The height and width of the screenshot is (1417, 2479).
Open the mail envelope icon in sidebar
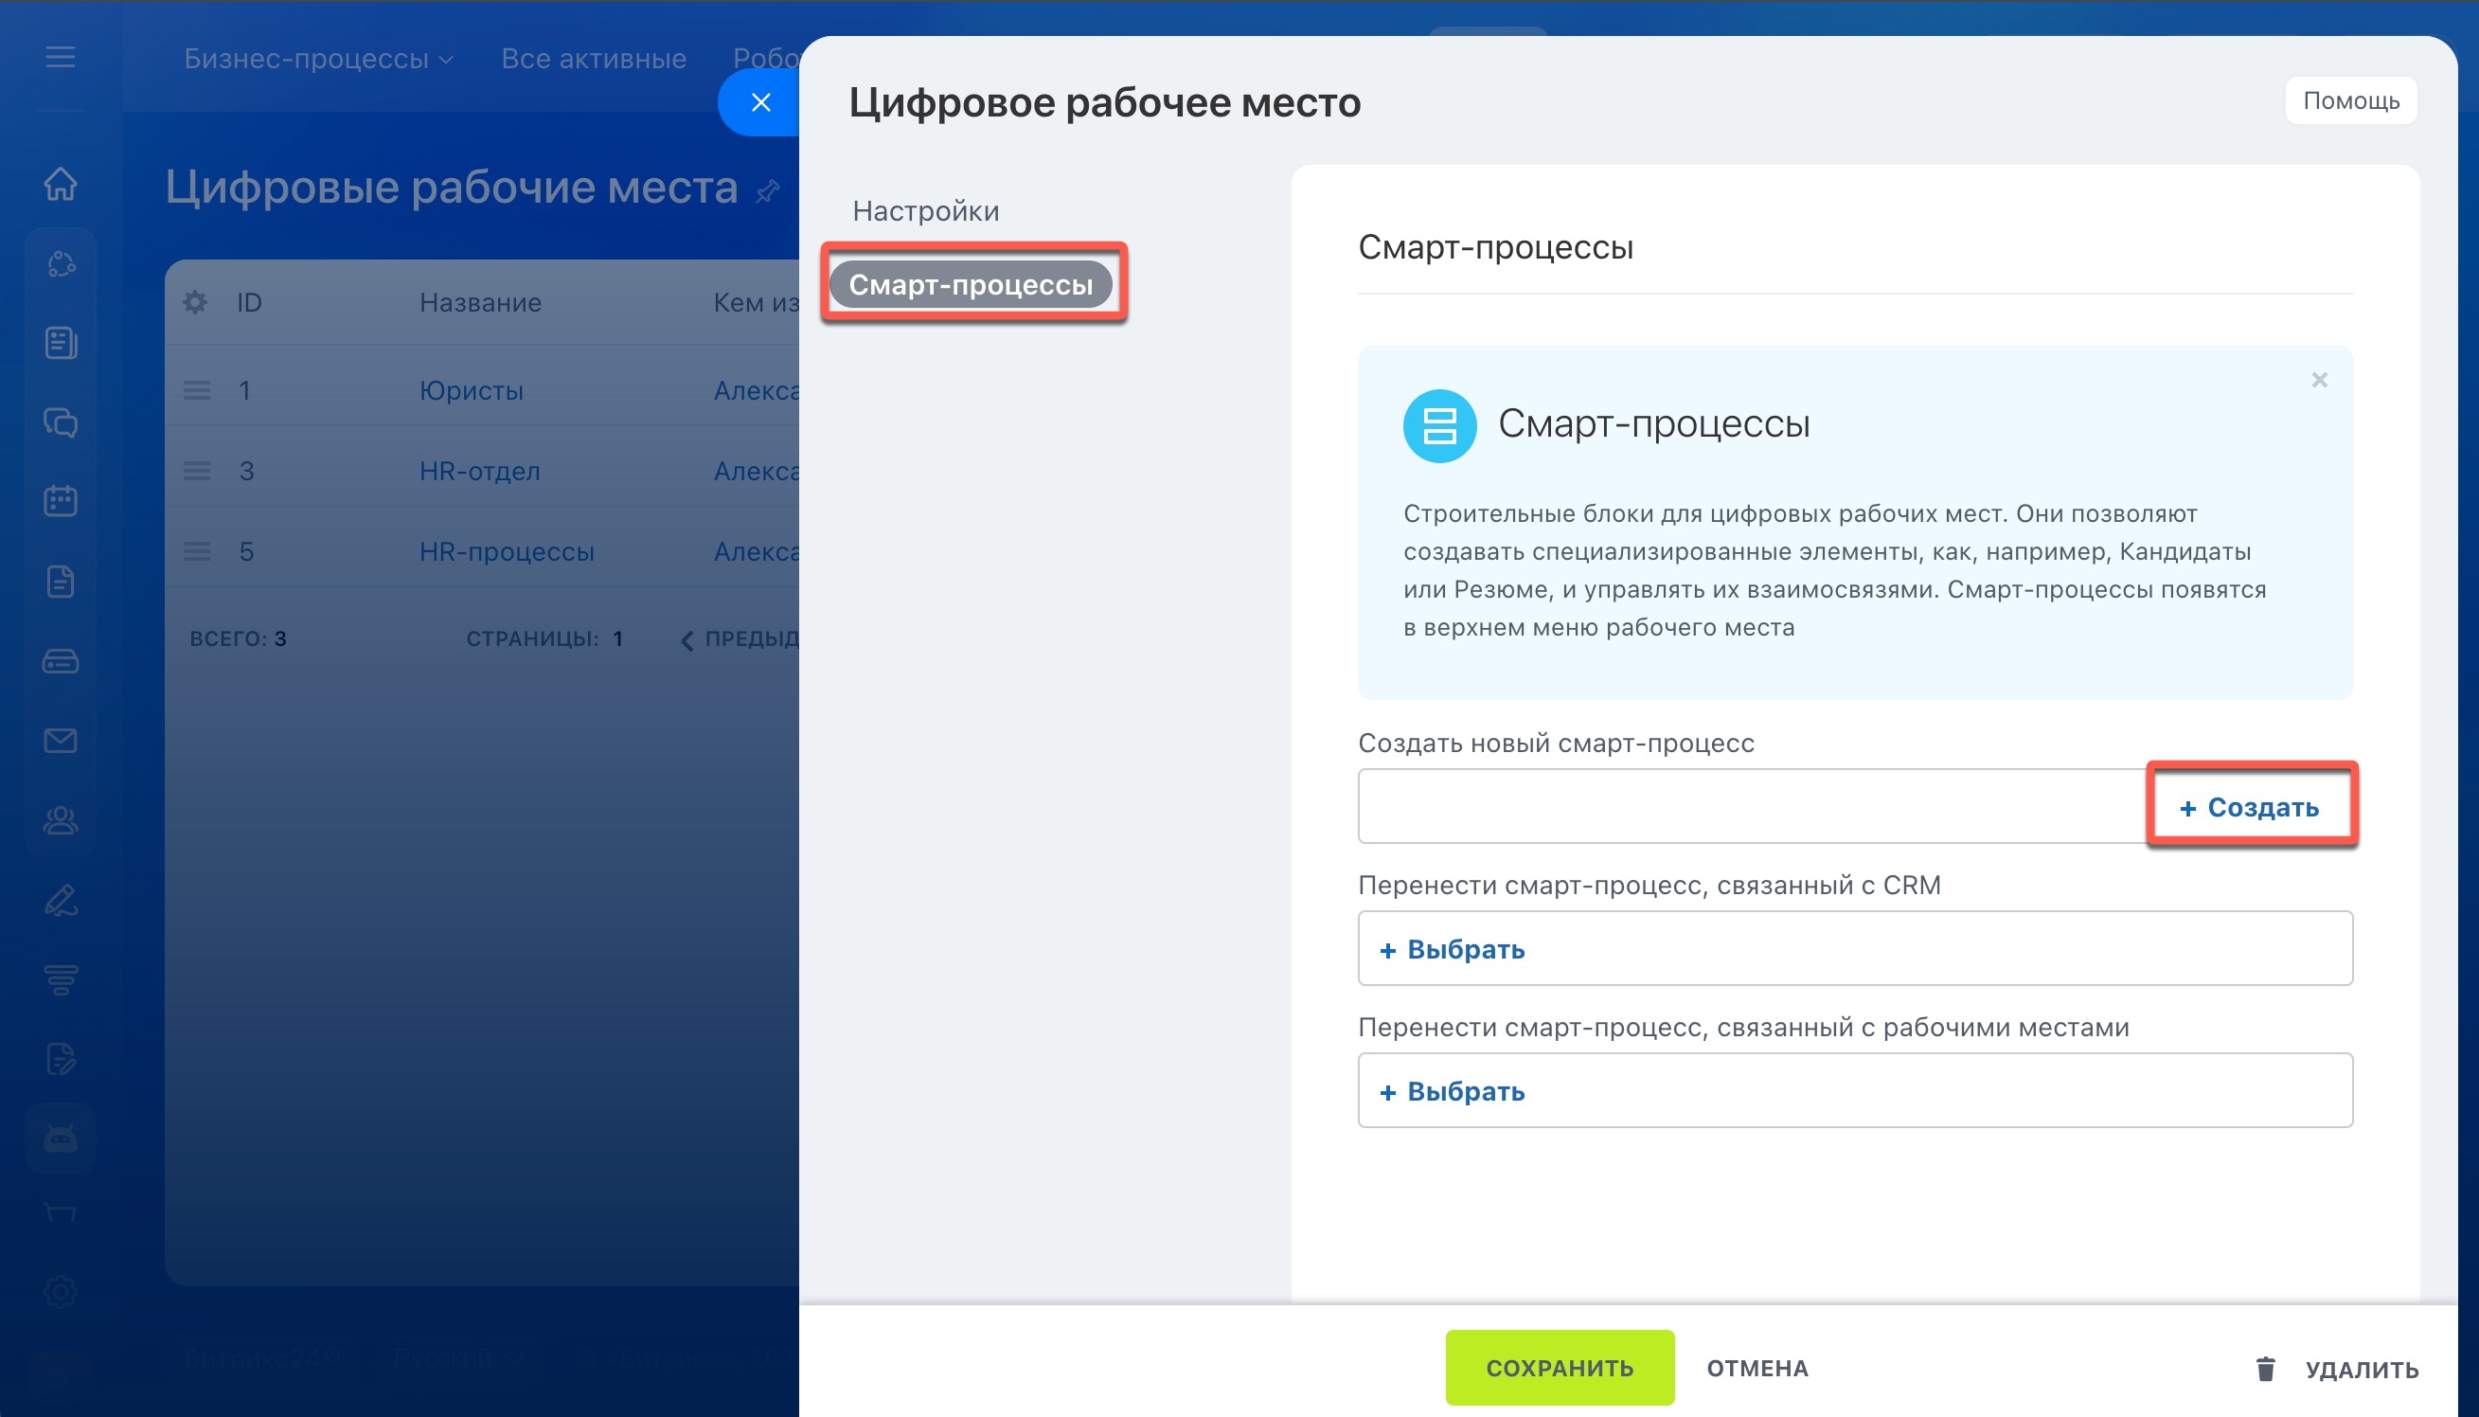(x=61, y=741)
